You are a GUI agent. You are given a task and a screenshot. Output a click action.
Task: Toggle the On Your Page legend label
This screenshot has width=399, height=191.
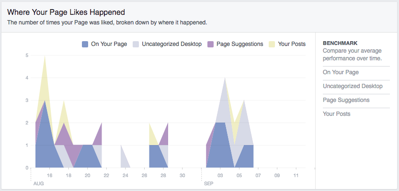click(109, 44)
